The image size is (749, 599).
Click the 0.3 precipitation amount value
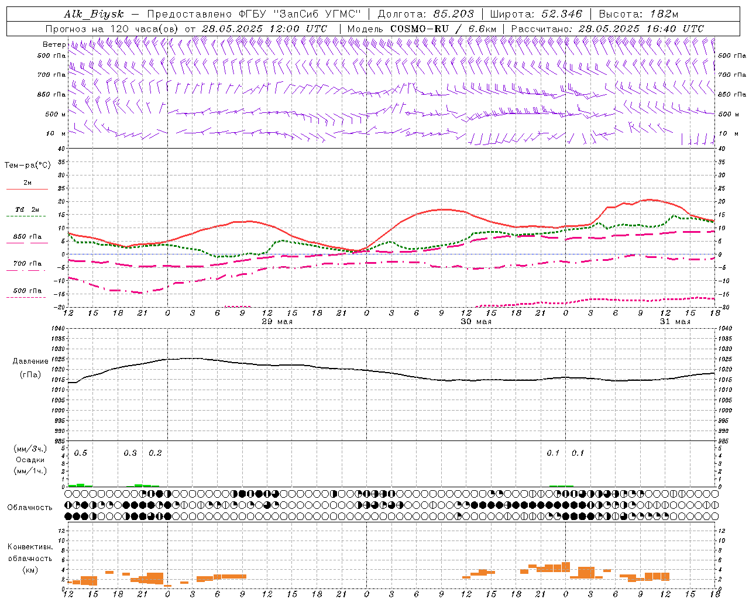point(130,453)
